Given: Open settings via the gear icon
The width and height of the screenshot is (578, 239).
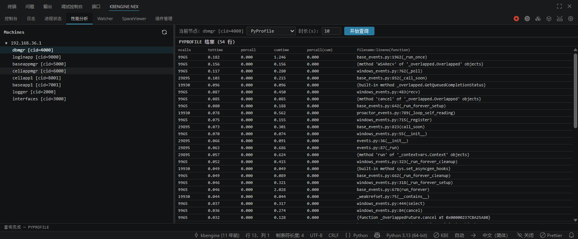Looking at the screenshot, I should (571, 19).
